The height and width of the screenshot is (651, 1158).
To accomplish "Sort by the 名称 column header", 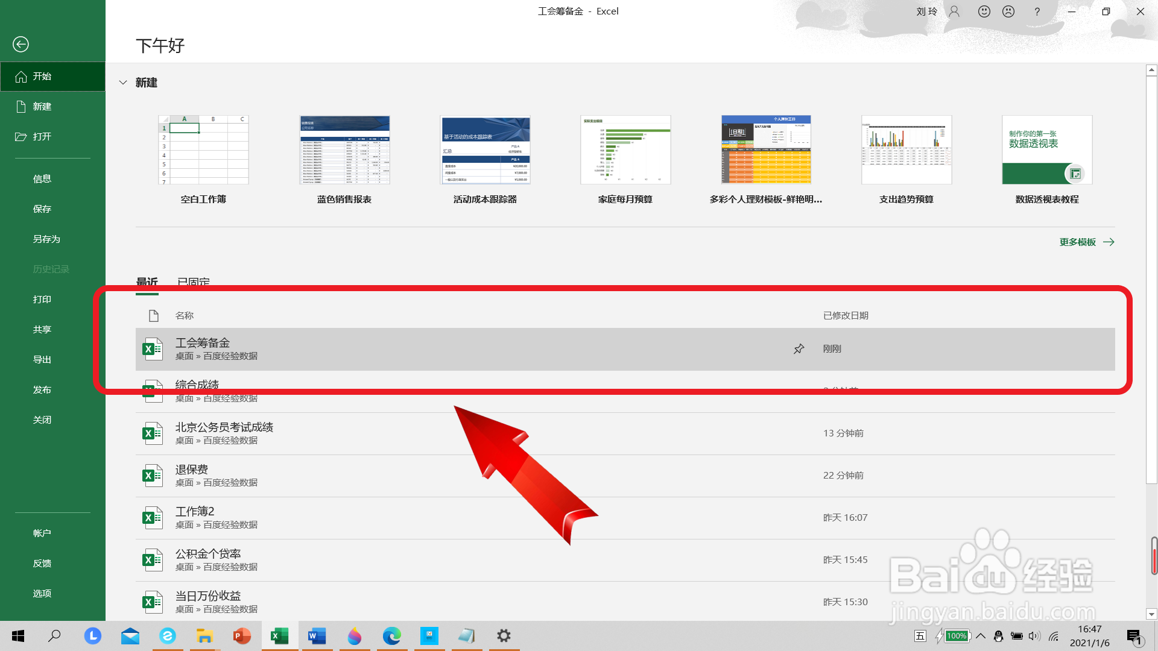I will (x=185, y=316).
